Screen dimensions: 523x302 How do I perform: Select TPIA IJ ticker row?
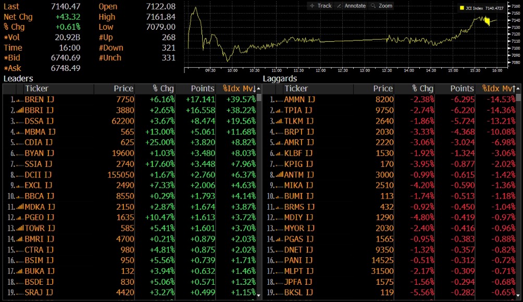[x=390, y=110]
